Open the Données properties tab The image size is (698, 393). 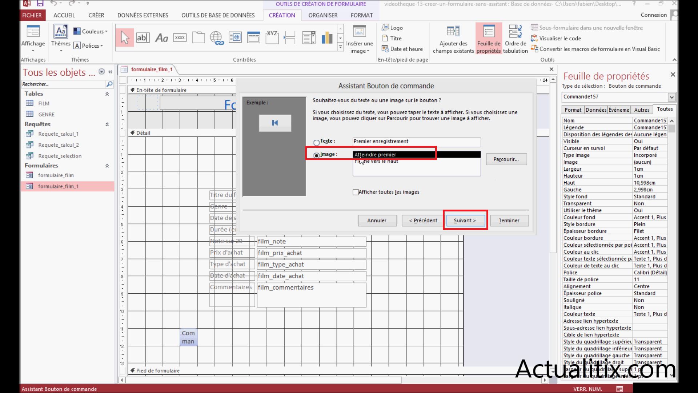(x=596, y=110)
